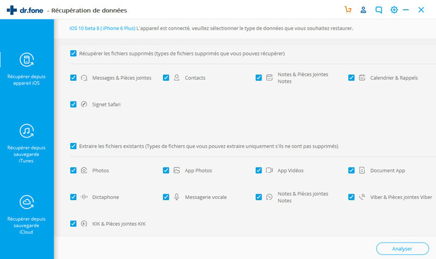Click the user account icon

click(363, 10)
